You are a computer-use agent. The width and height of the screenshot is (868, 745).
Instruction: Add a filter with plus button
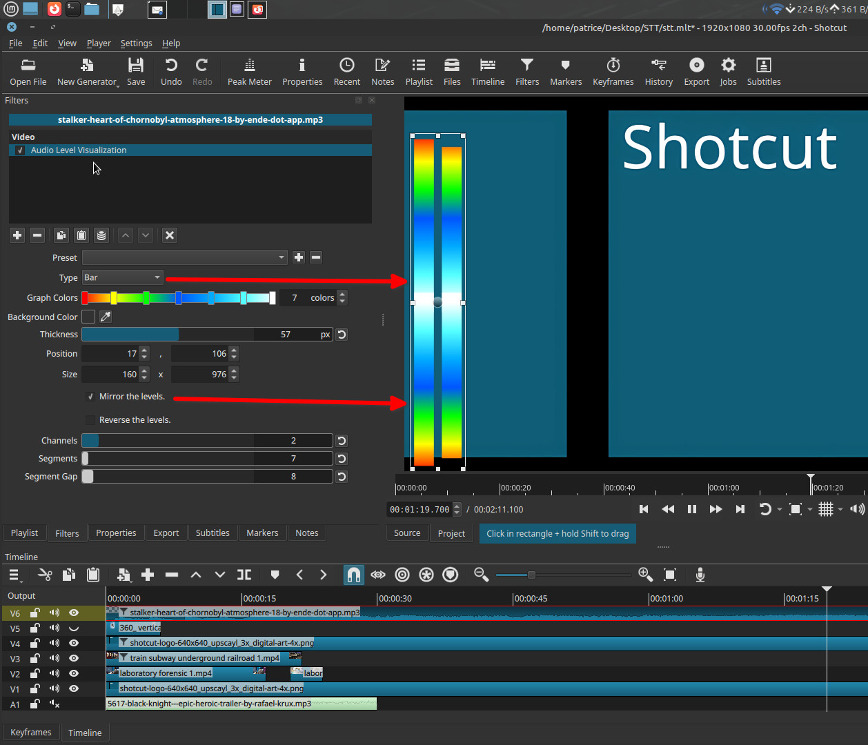17,235
